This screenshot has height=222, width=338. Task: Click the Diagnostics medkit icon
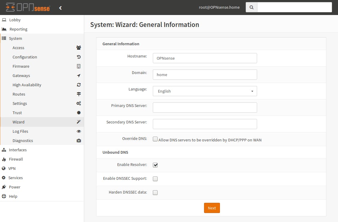79,141
